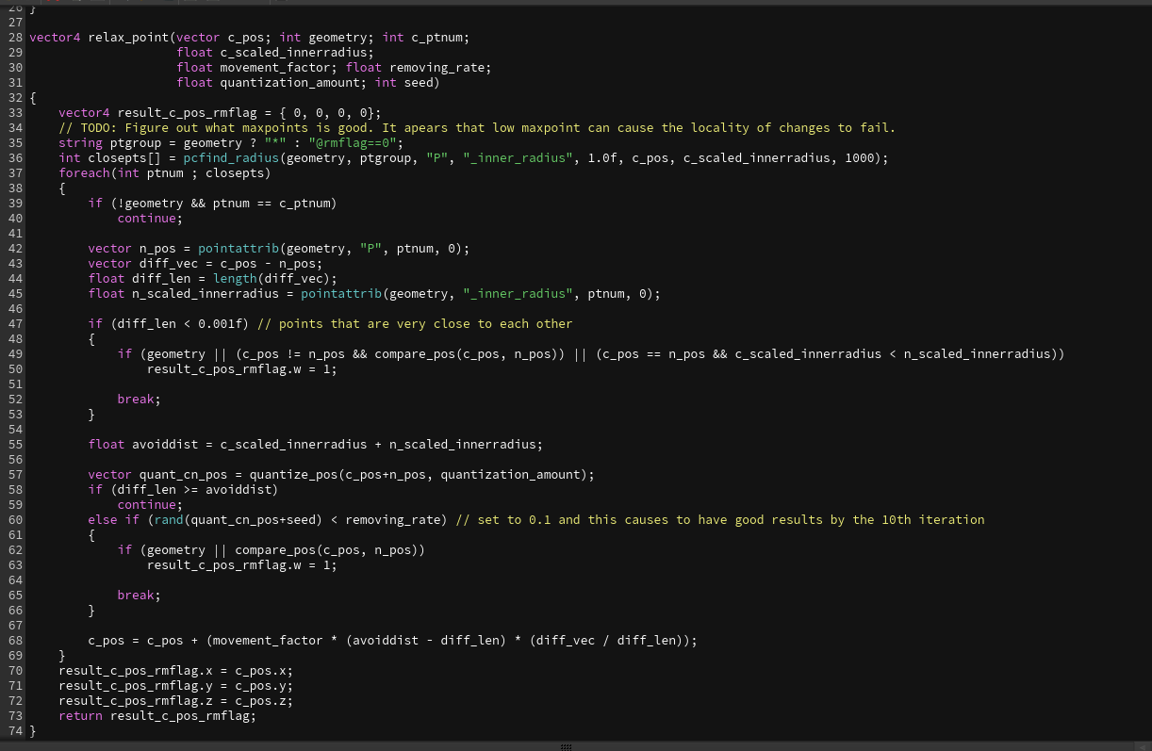Screen dimensions: 1152x751
Task: Click the removing_rate parameter on line 30
Action: pos(436,68)
